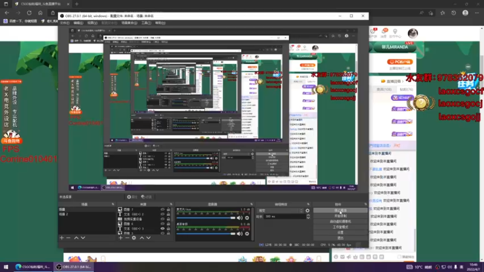The image size is (484, 272).
Task: Click the Windows Start button
Action: click(x=6, y=267)
